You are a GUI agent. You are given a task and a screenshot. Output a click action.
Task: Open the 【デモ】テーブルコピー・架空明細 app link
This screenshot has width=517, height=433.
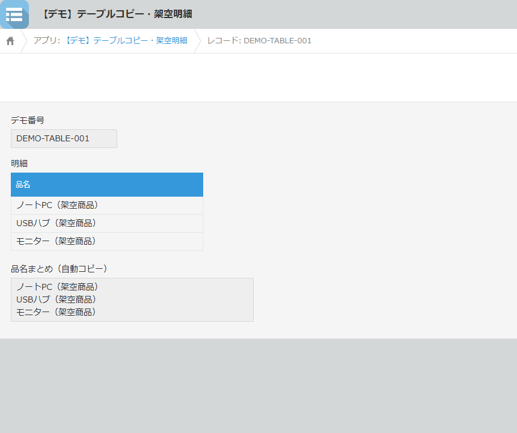click(x=126, y=40)
